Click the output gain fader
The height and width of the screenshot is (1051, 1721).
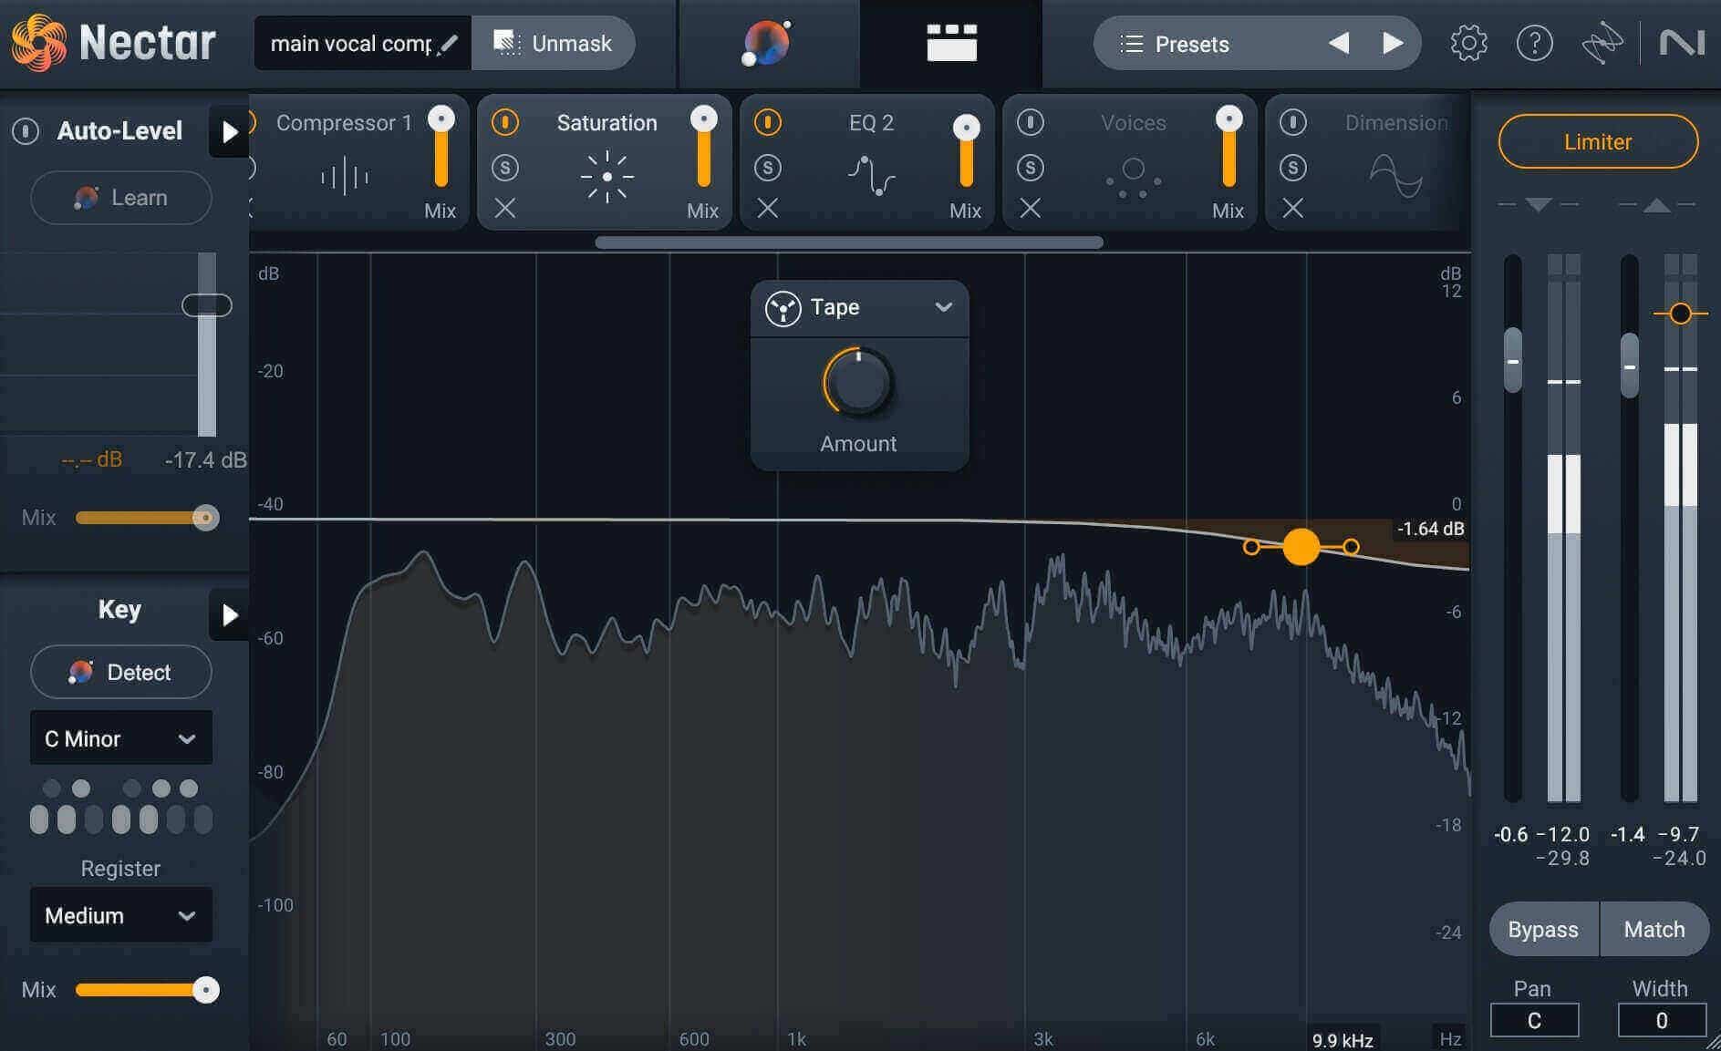click(x=1629, y=366)
